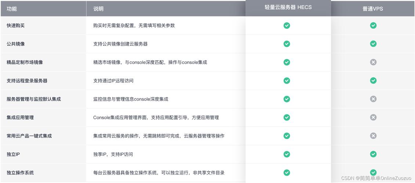Click the 公共镜像 feature name
This screenshot has height=183, width=415.
pos(16,44)
